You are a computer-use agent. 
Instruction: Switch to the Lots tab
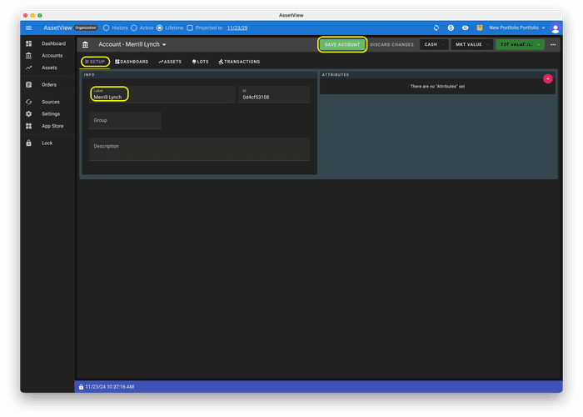[x=200, y=62]
